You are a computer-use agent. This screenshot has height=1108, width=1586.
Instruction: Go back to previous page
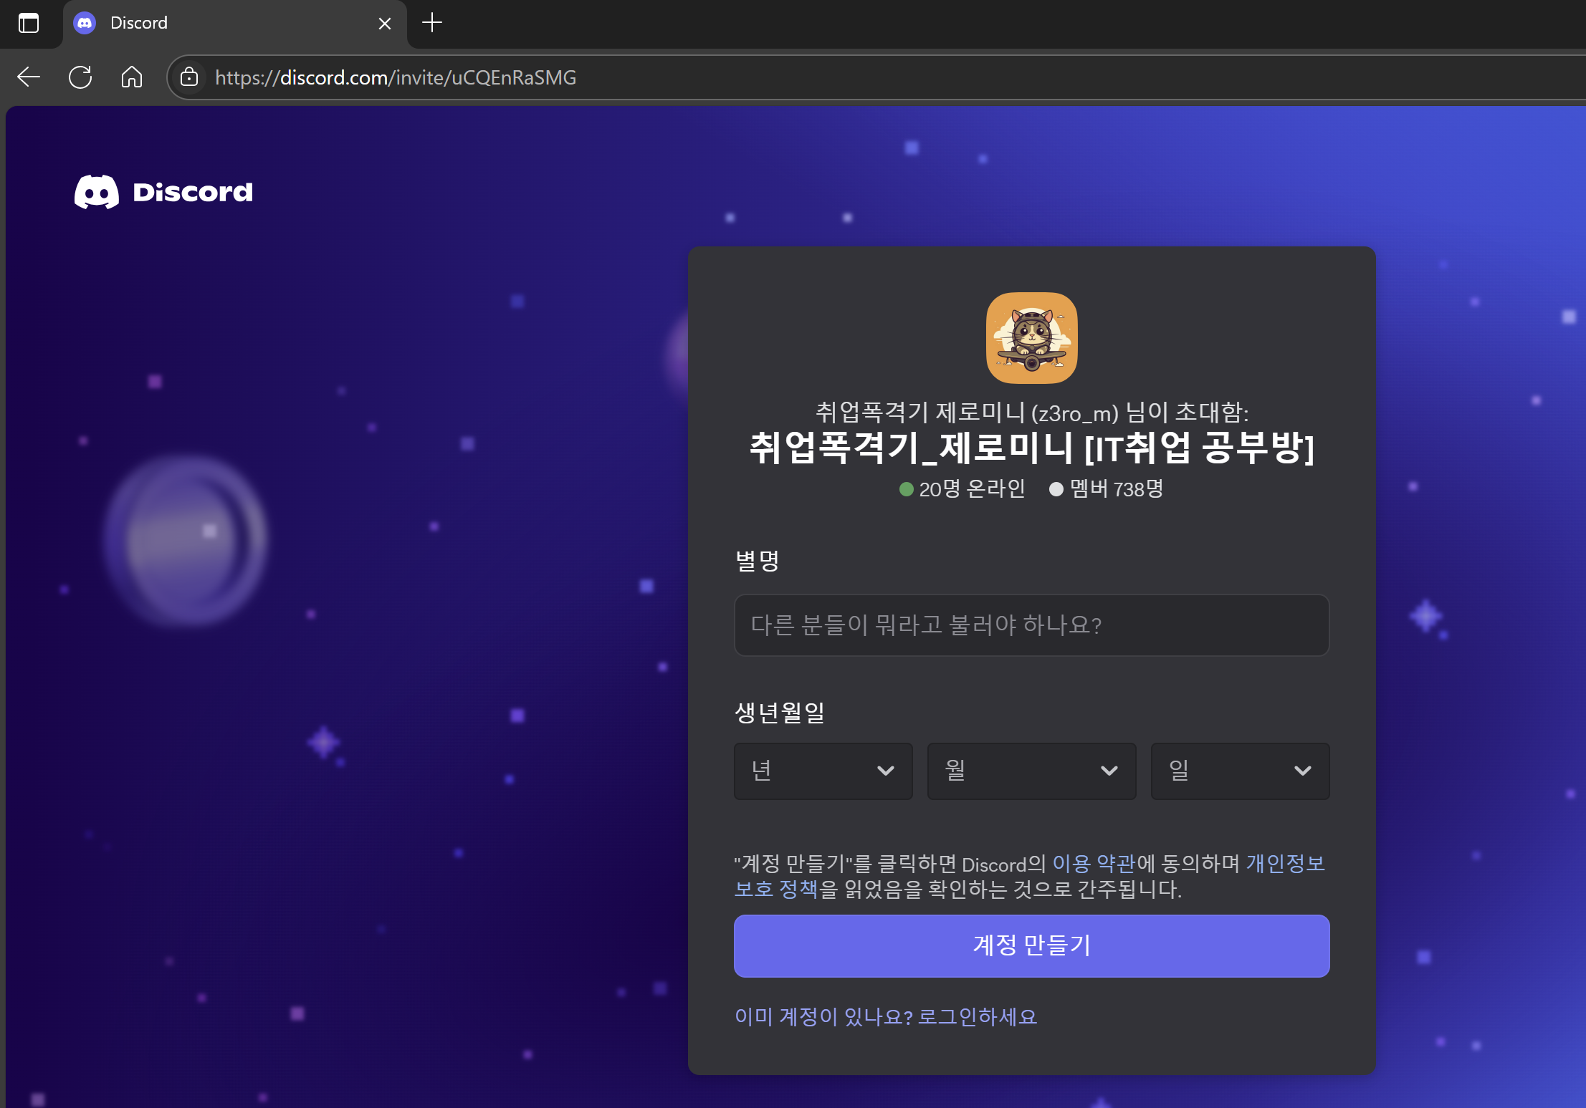(x=29, y=77)
